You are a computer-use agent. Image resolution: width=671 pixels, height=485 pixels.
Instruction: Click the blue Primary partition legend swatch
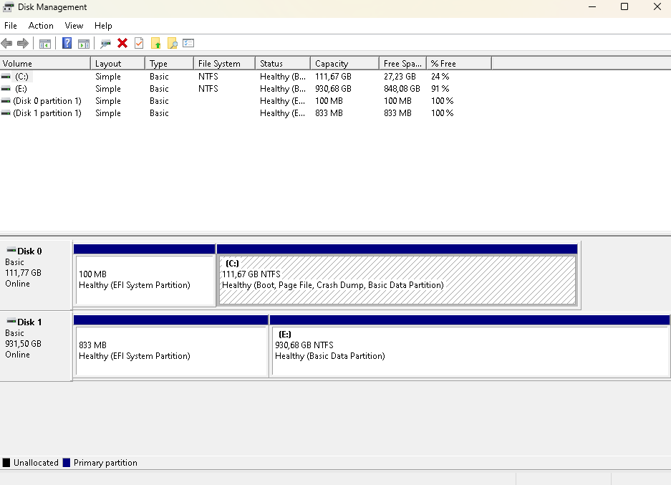coord(67,463)
